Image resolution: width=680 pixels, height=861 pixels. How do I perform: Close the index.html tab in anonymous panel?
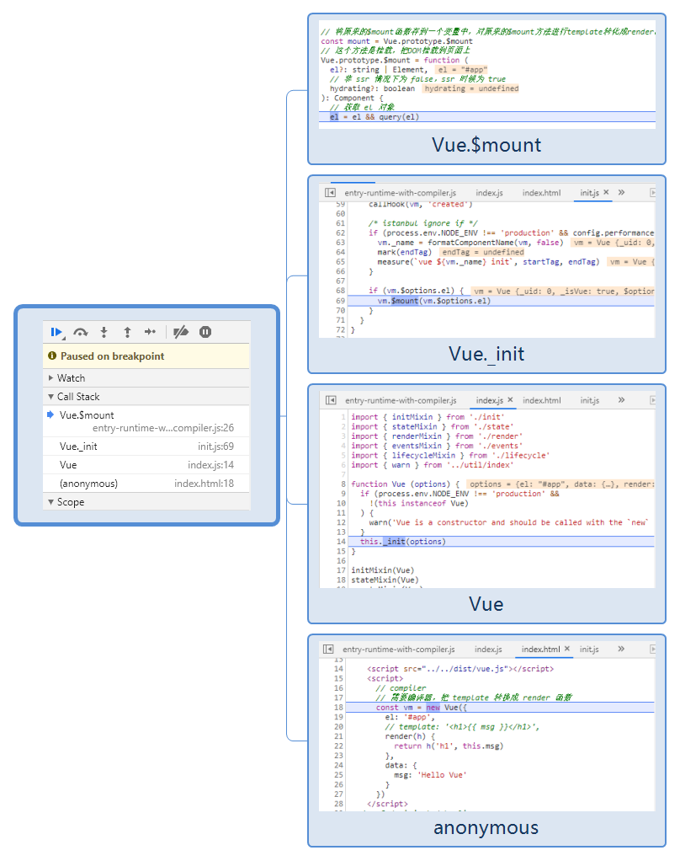click(x=567, y=649)
